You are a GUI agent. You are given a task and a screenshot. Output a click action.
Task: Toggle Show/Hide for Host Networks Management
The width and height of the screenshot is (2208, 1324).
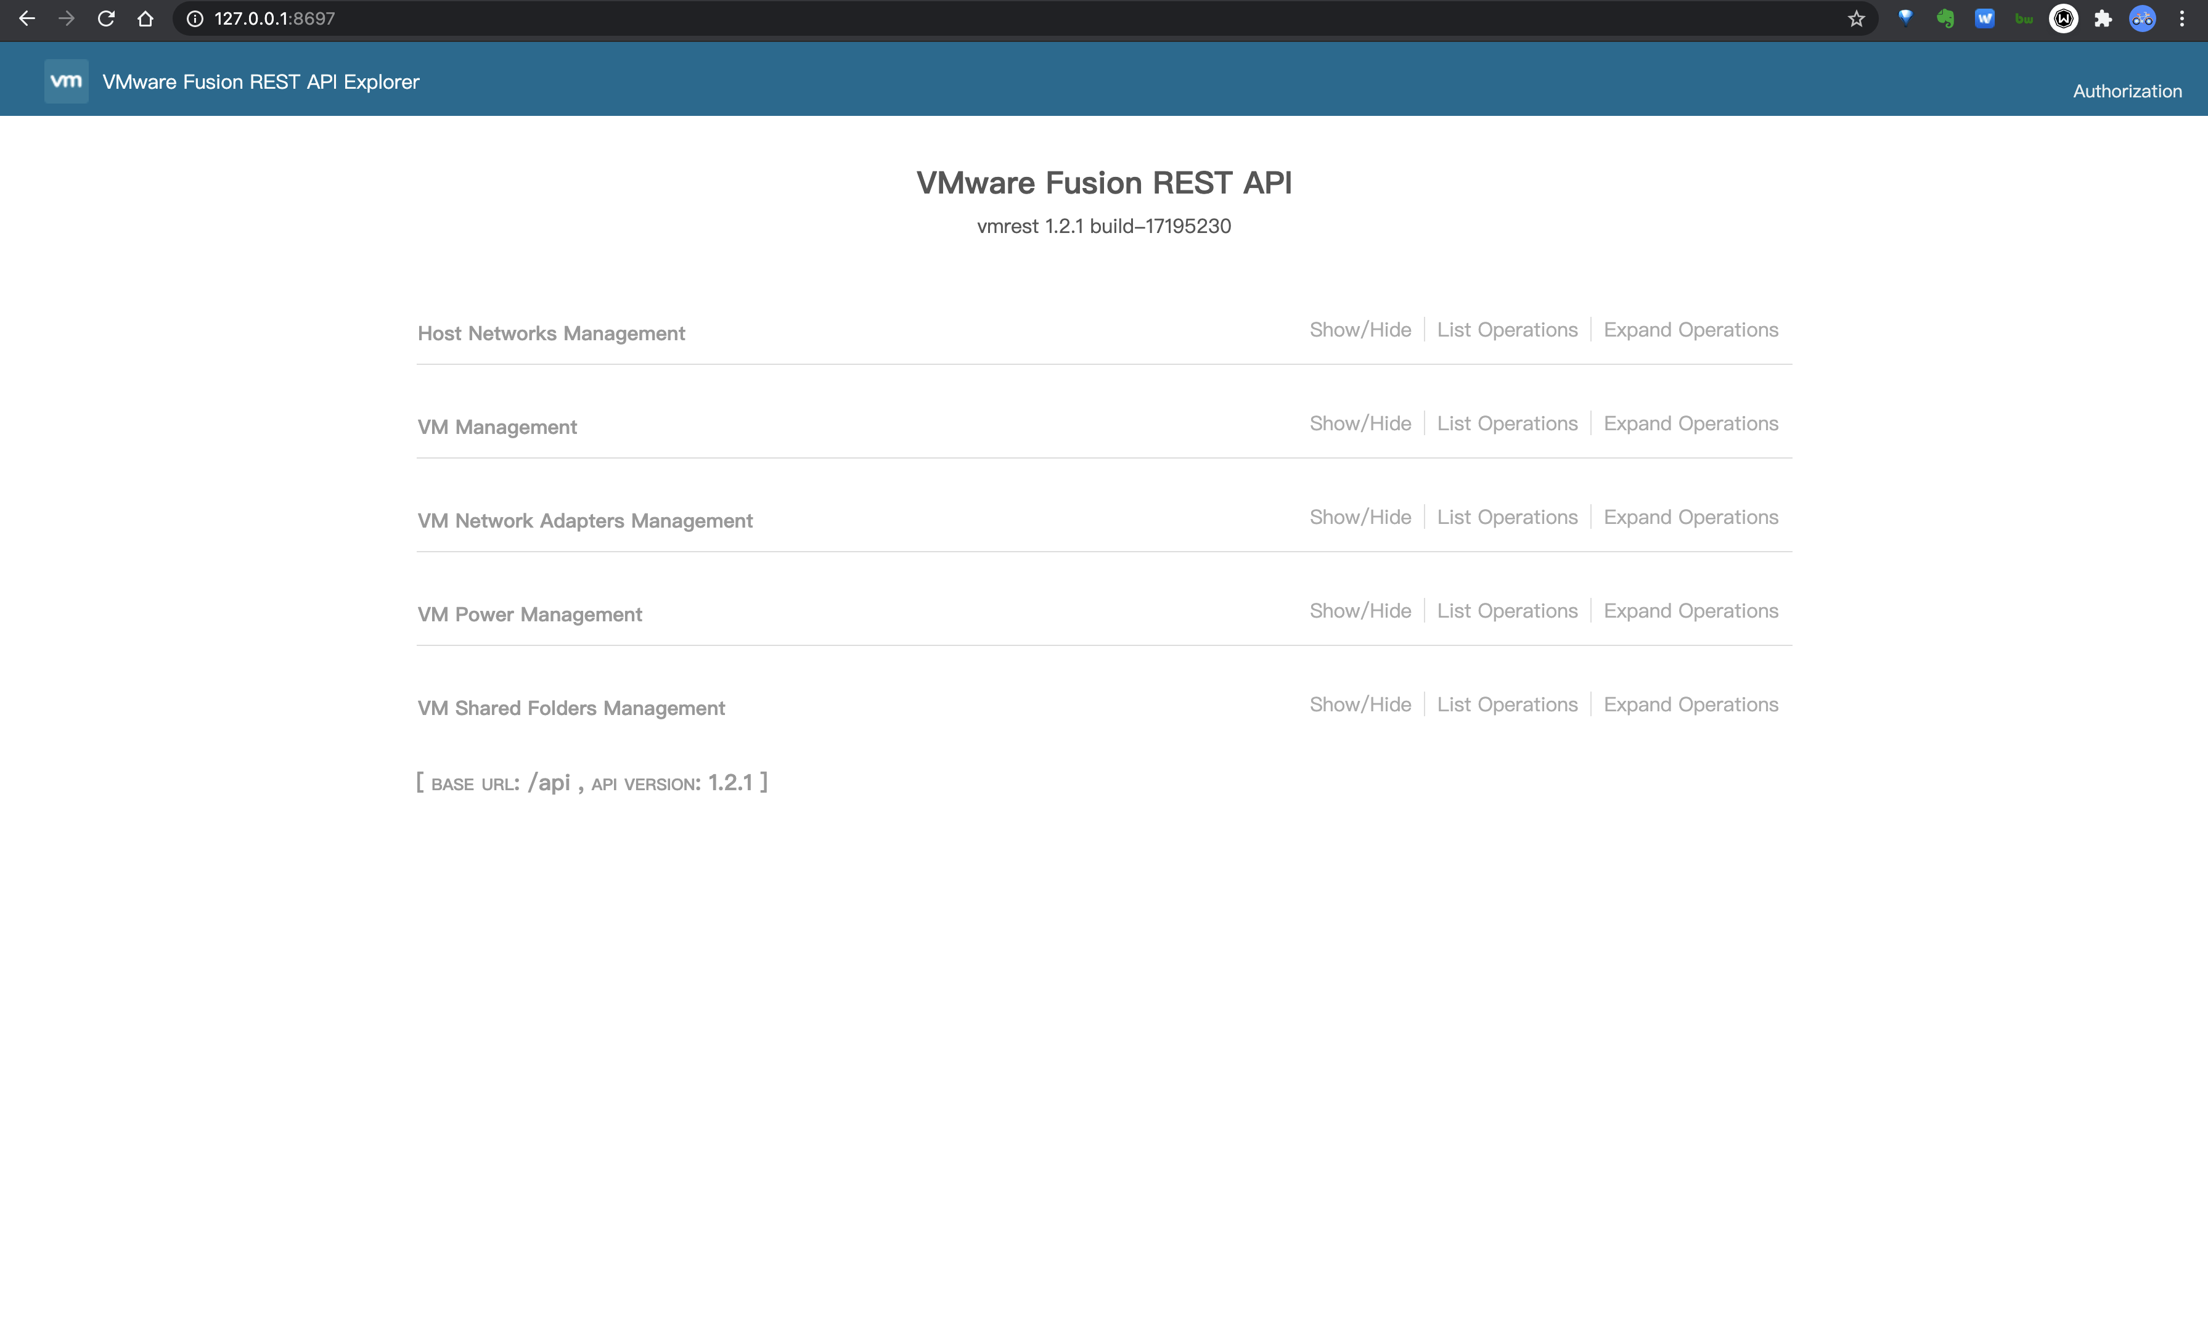click(1360, 329)
